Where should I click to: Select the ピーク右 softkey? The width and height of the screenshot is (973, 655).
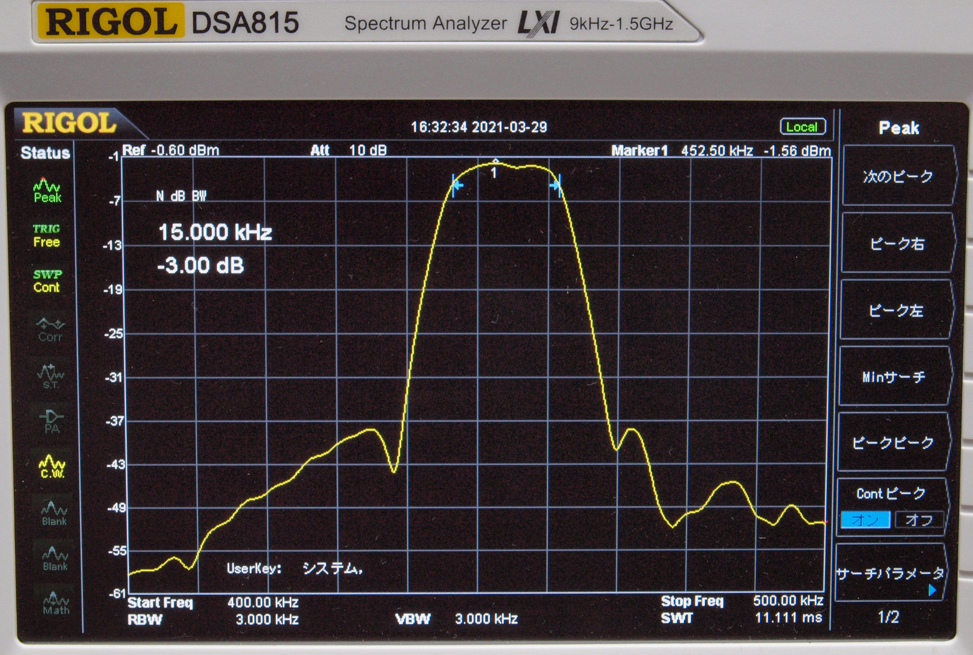click(x=897, y=244)
